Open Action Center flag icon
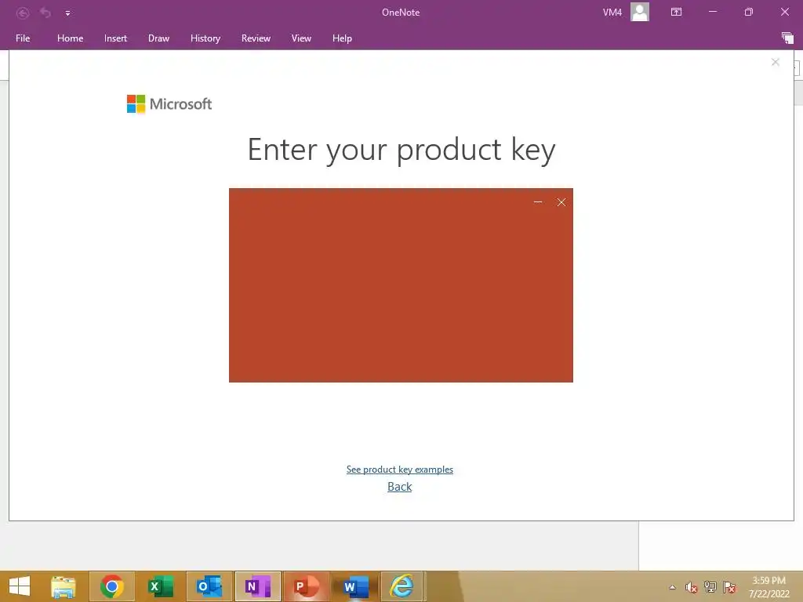The height and width of the screenshot is (602, 803). pyautogui.click(x=729, y=587)
